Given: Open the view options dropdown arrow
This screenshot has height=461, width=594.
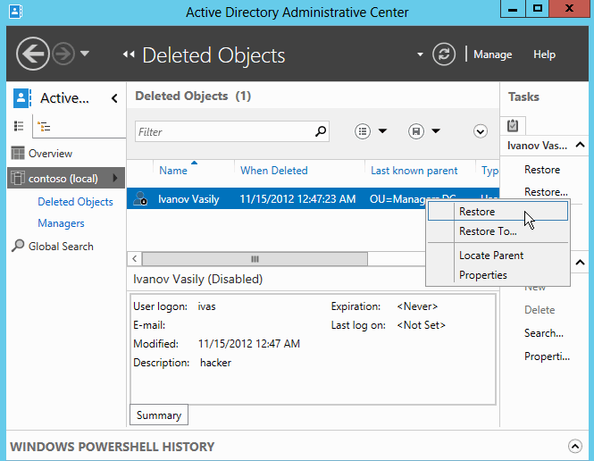Looking at the screenshot, I should pos(382,131).
